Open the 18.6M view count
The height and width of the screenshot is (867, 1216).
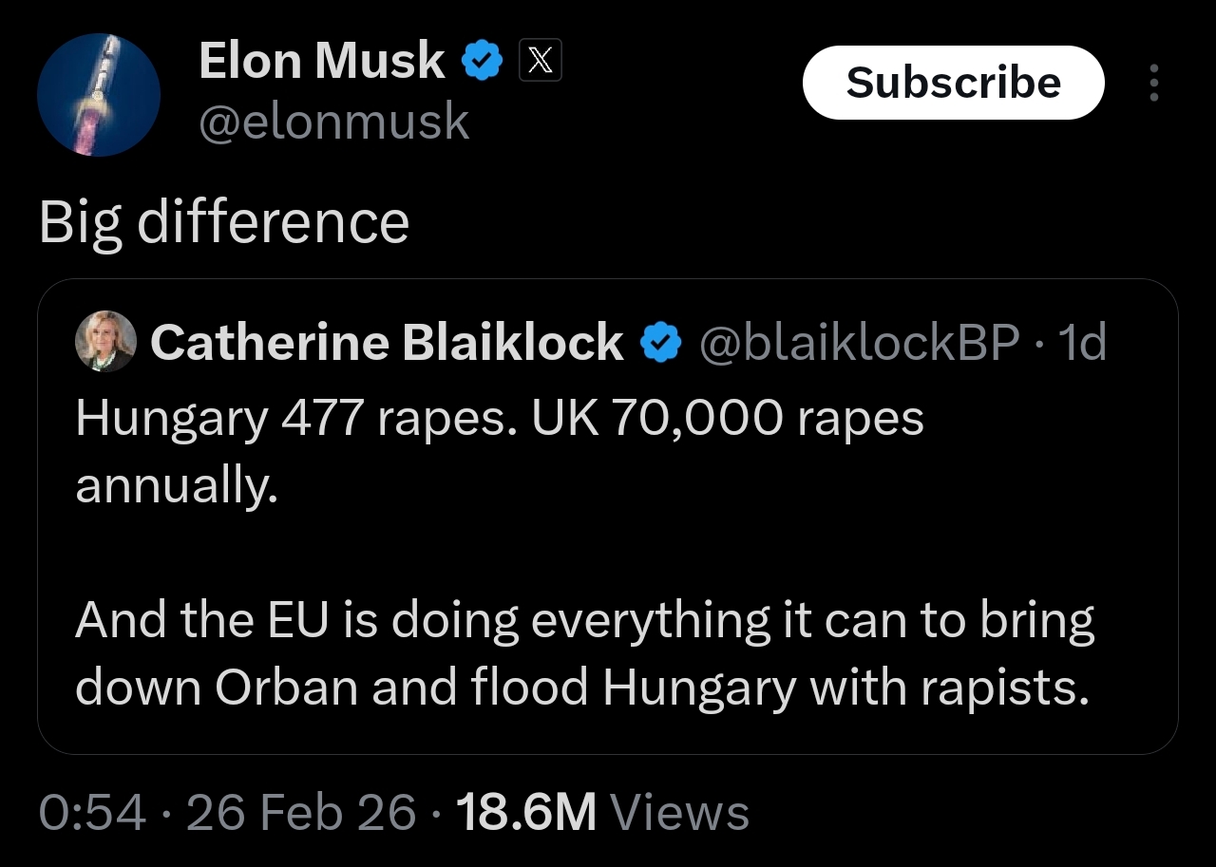click(x=525, y=813)
